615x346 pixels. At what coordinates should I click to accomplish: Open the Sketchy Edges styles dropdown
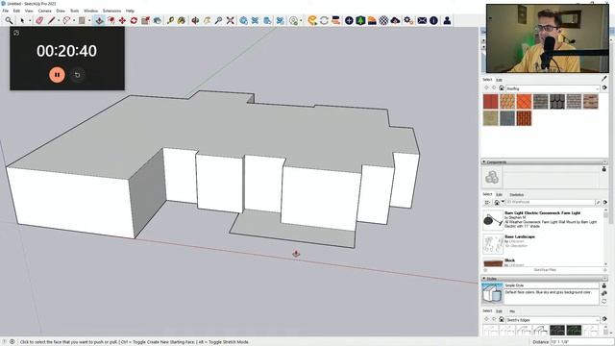click(553, 320)
